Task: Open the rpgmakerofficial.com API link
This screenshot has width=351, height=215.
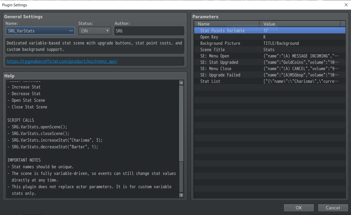Action: pos(62,61)
